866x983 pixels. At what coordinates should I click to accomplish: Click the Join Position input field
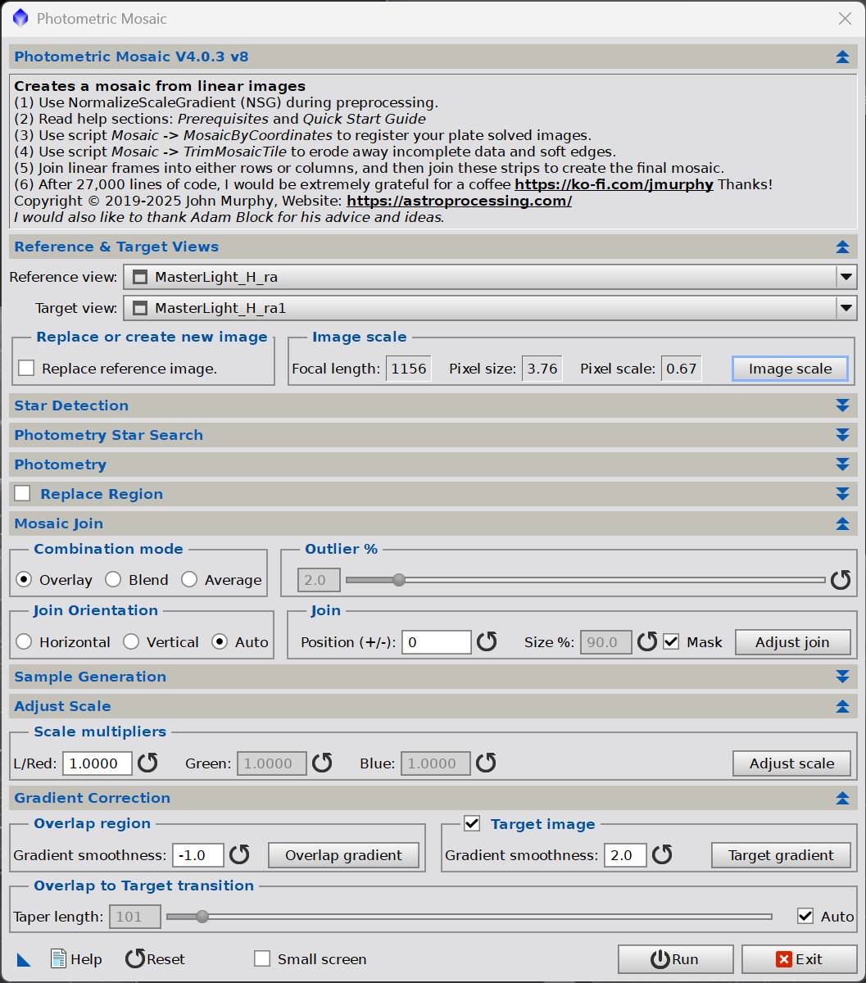tap(437, 642)
